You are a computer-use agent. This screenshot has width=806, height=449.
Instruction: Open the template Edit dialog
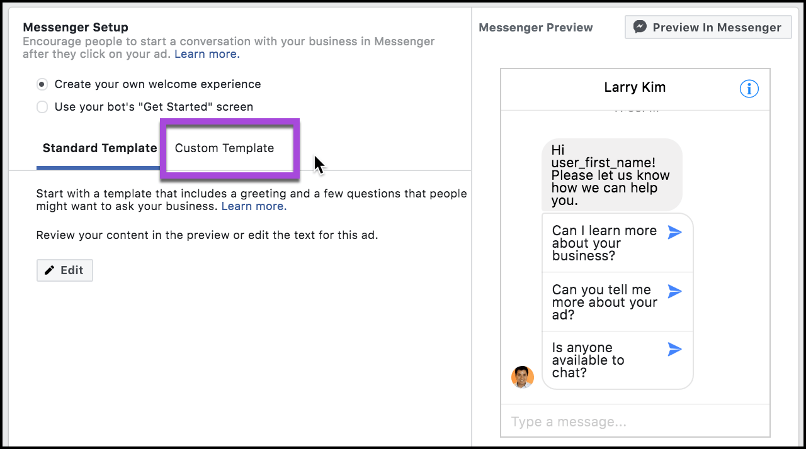(65, 270)
